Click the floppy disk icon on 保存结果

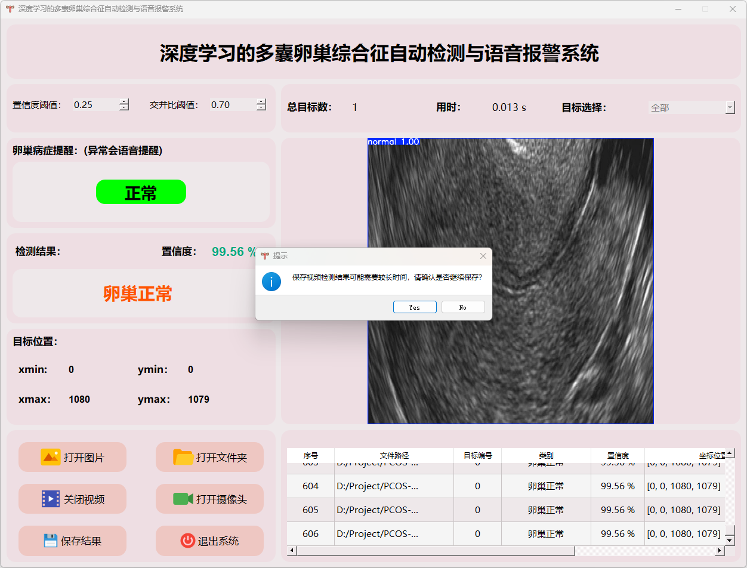51,541
